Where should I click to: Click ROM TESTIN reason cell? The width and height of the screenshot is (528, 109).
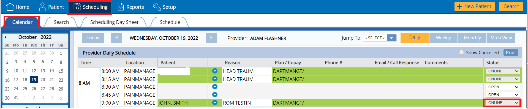(x=247, y=103)
